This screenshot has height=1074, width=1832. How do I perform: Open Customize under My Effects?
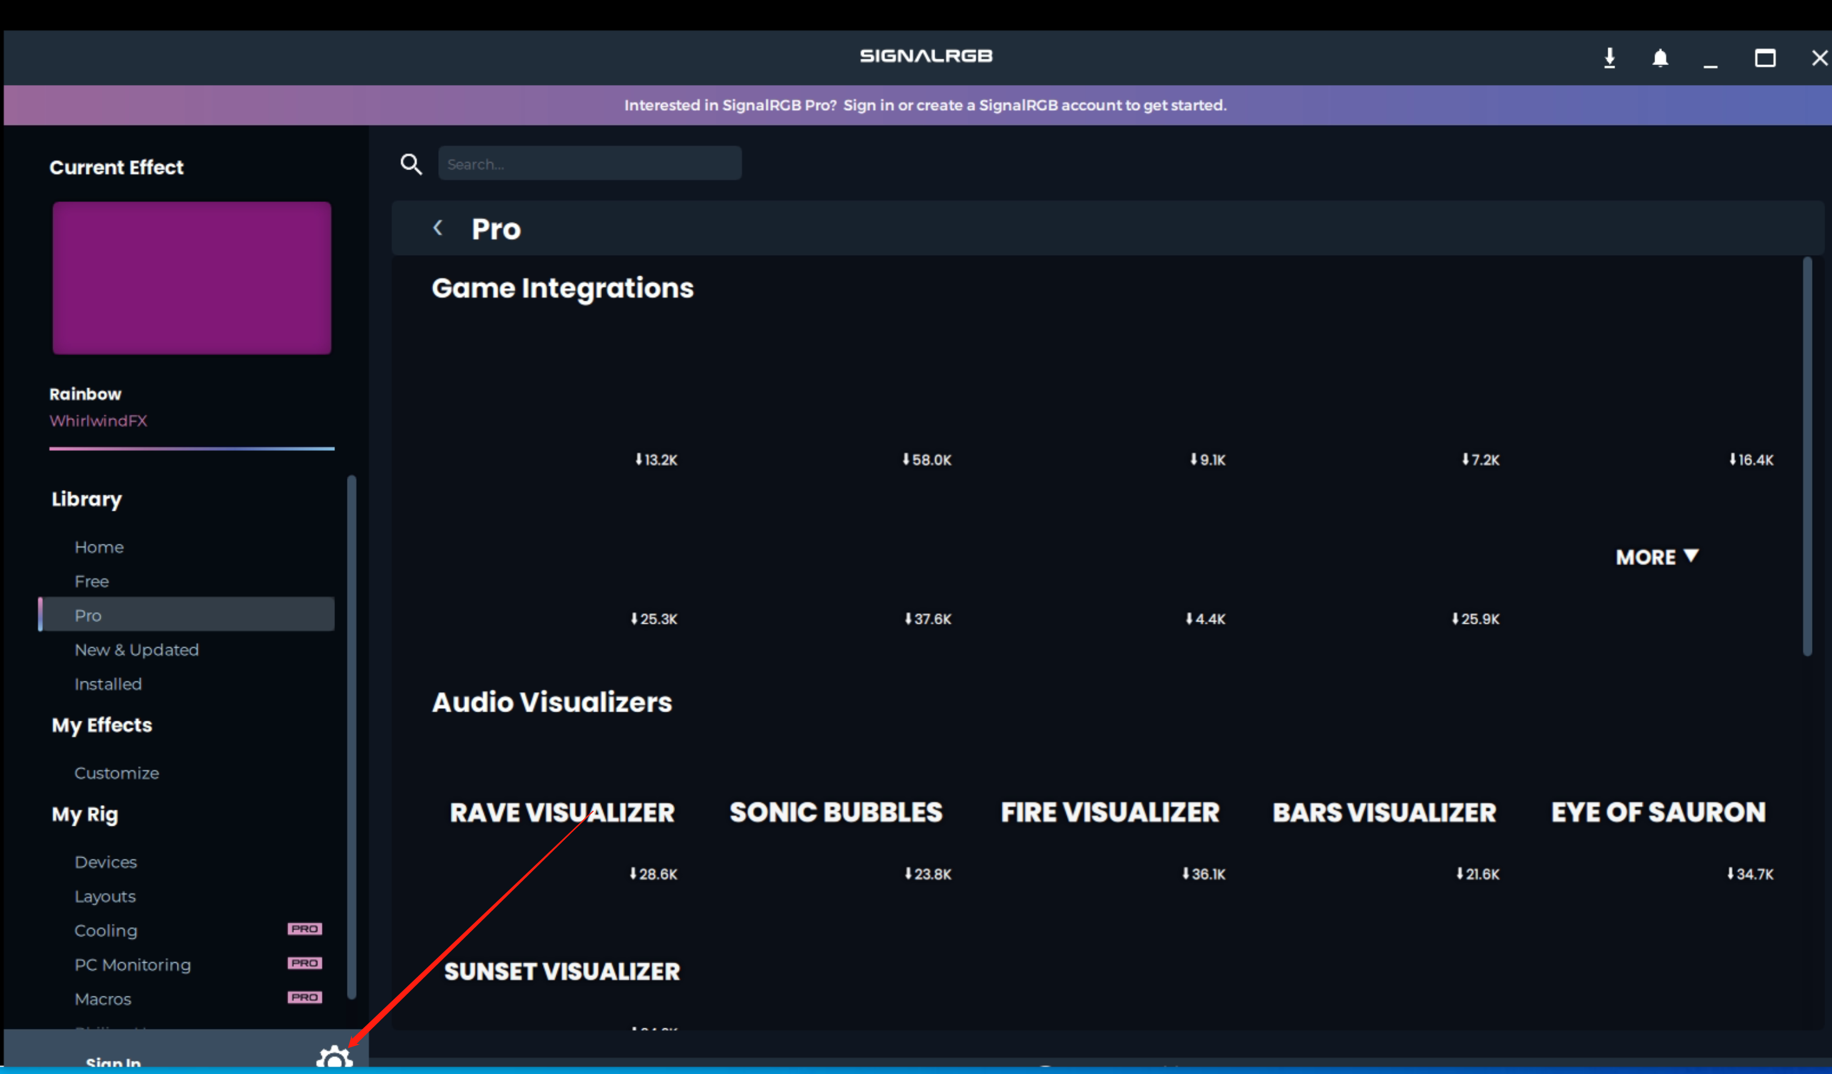[116, 773]
